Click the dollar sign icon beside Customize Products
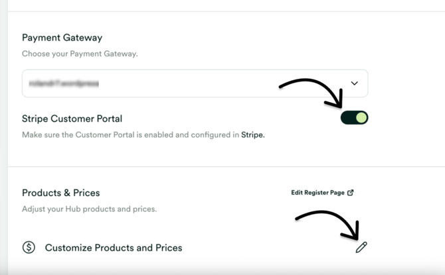The width and height of the screenshot is (445, 275). [29, 247]
